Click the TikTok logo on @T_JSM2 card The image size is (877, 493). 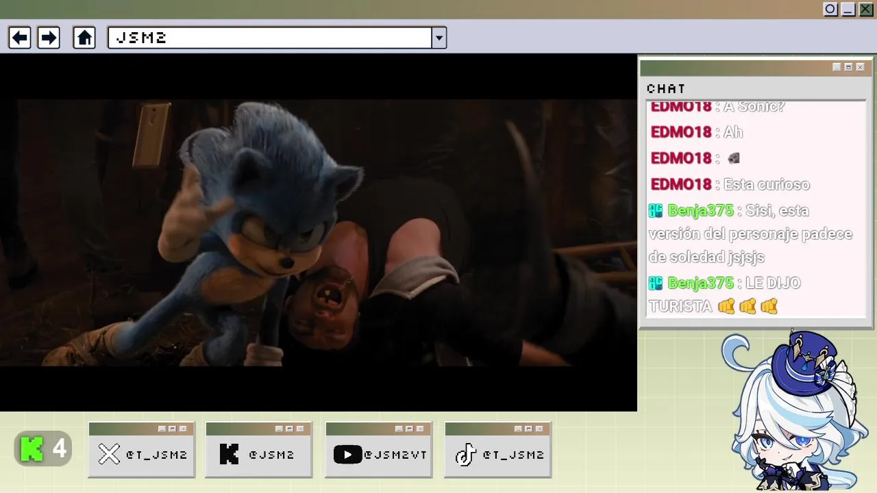[466, 454]
